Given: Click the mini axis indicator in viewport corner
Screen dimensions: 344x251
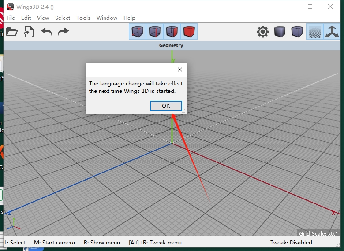Looking at the screenshot, I should click(14, 224).
